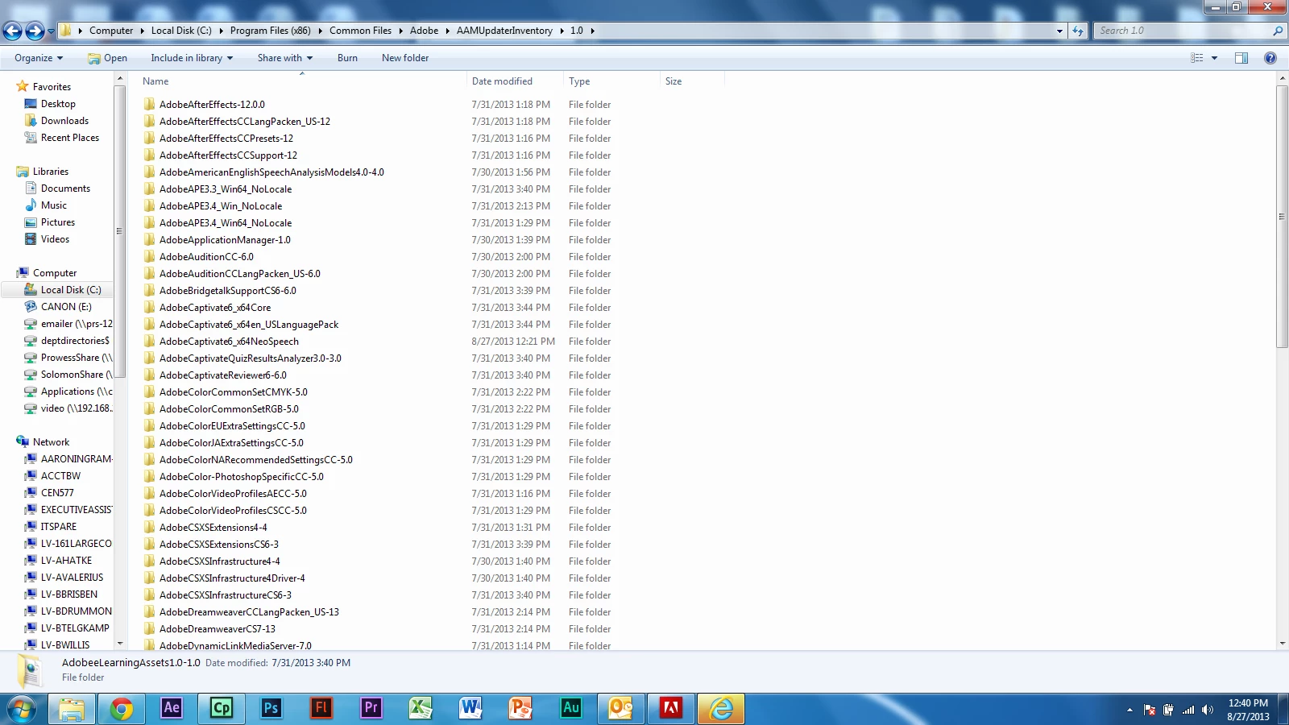Image resolution: width=1289 pixels, height=725 pixels.
Task: Launch Adobe Audition from taskbar
Action: click(x=571, y=709)
